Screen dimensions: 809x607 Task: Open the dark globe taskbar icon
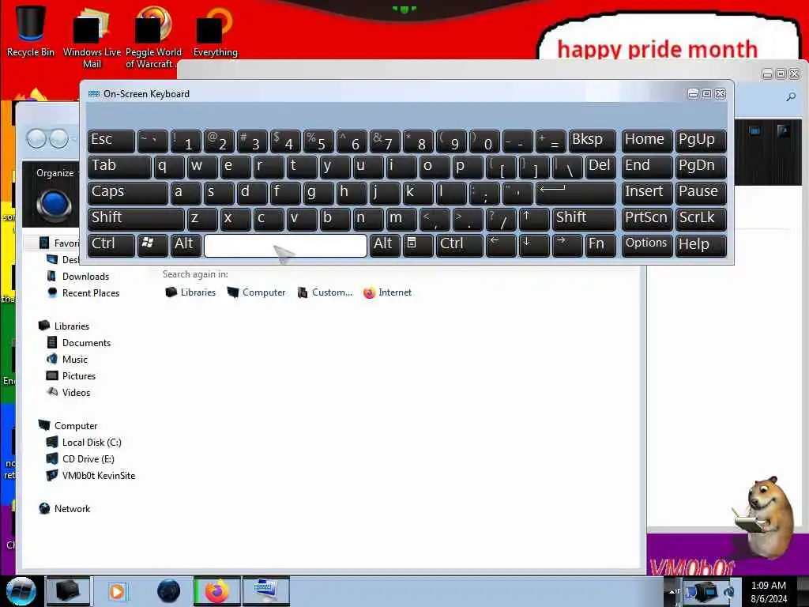168,591
